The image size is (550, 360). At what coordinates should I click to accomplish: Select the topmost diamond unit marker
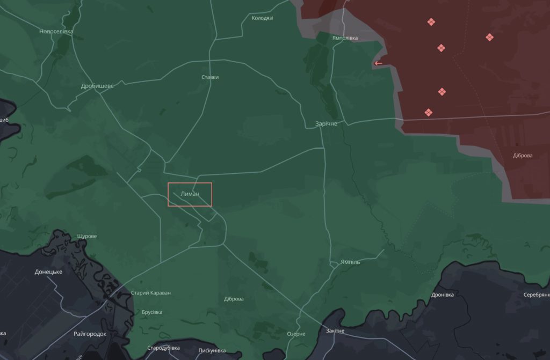[431, 22]
